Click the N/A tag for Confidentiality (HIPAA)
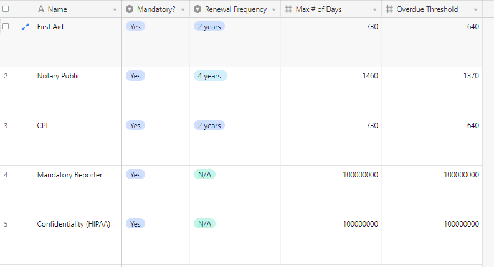Viewport: 494px width, 267px height. (x=204, y=224)
